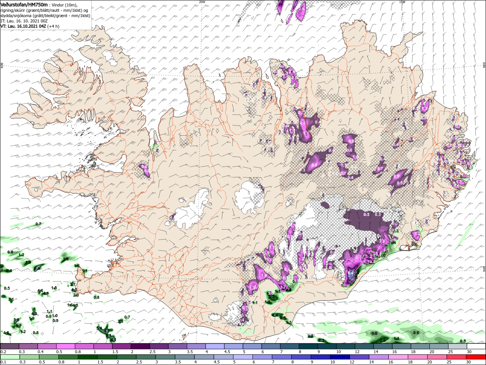
Task: Choose the 2 green-teal rain scale swatch
Action: click(x=126, y=357)
